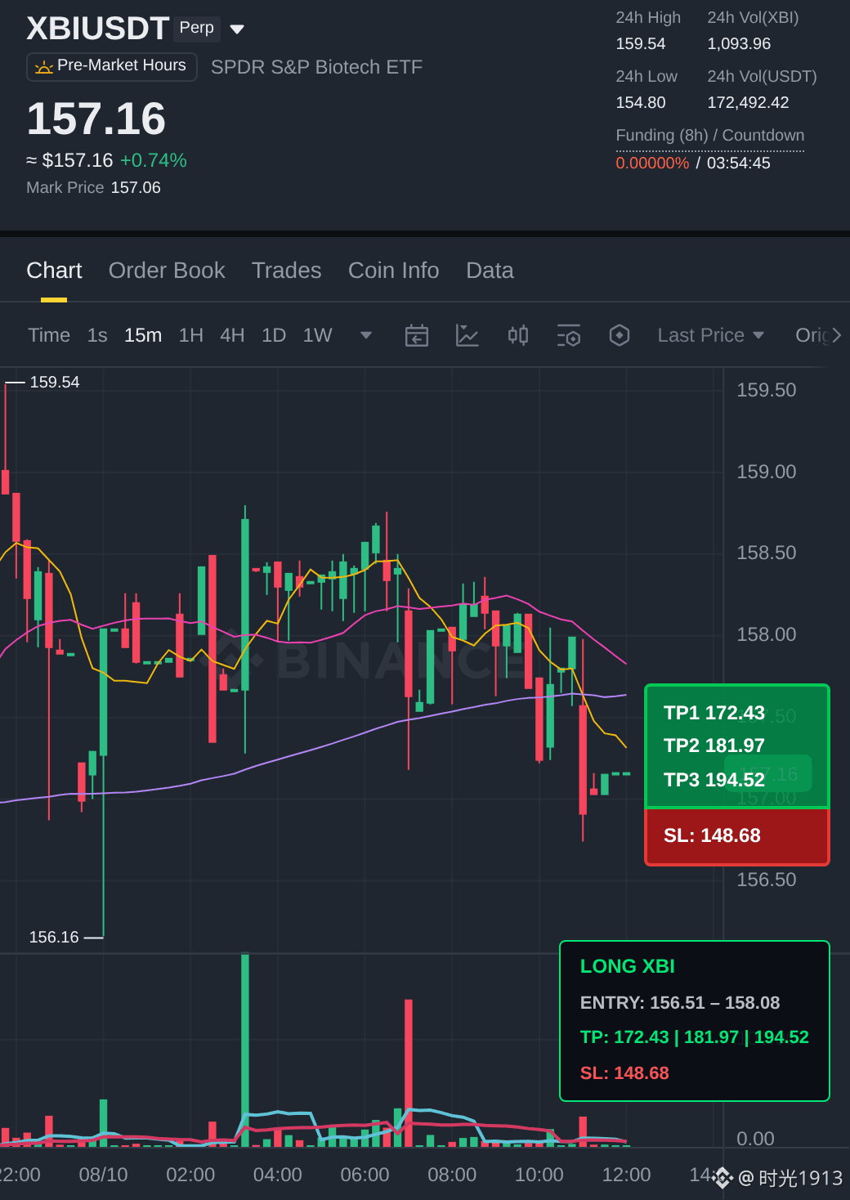Select the 1W interval
850x1200 pixels.
pyautogui.click(x=317, y=335)
